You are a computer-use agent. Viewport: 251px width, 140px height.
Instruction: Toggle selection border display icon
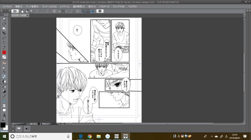78,11
